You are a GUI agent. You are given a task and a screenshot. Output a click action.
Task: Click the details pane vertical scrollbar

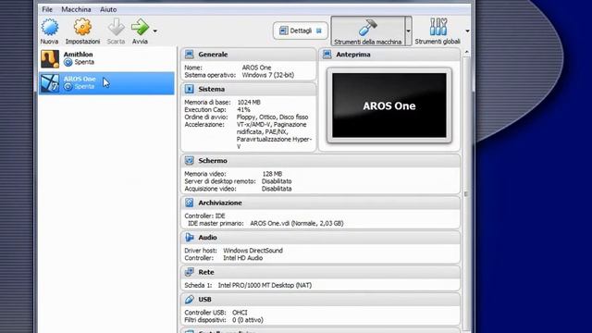click(466, 193)
